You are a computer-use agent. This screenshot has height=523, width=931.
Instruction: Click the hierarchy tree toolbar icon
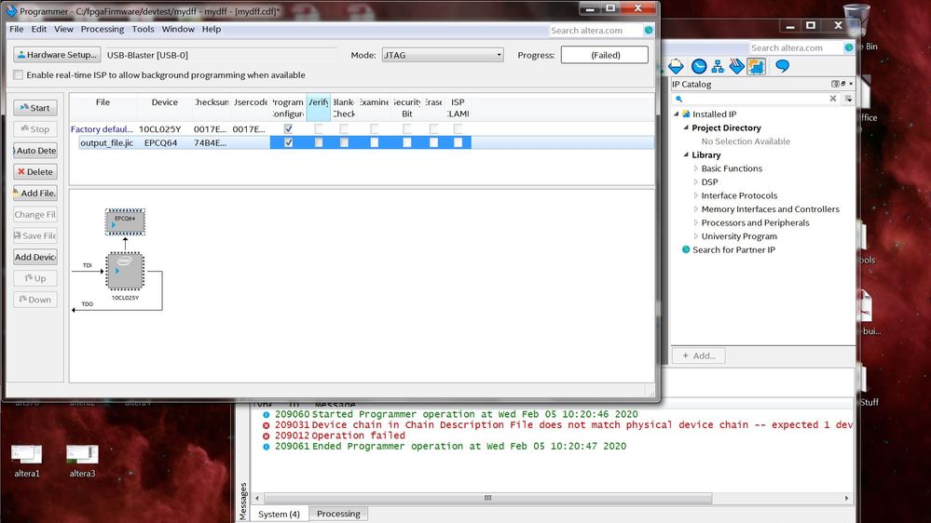coord(719,66)
